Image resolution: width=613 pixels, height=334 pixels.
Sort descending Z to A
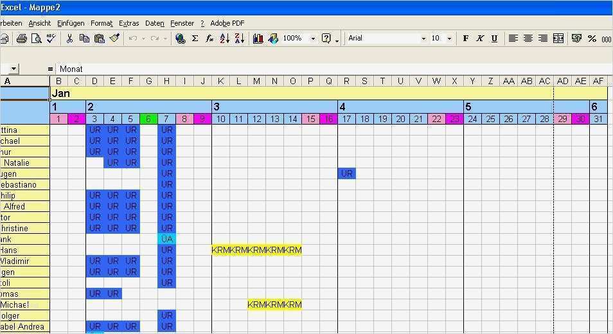tap(240, 39)
